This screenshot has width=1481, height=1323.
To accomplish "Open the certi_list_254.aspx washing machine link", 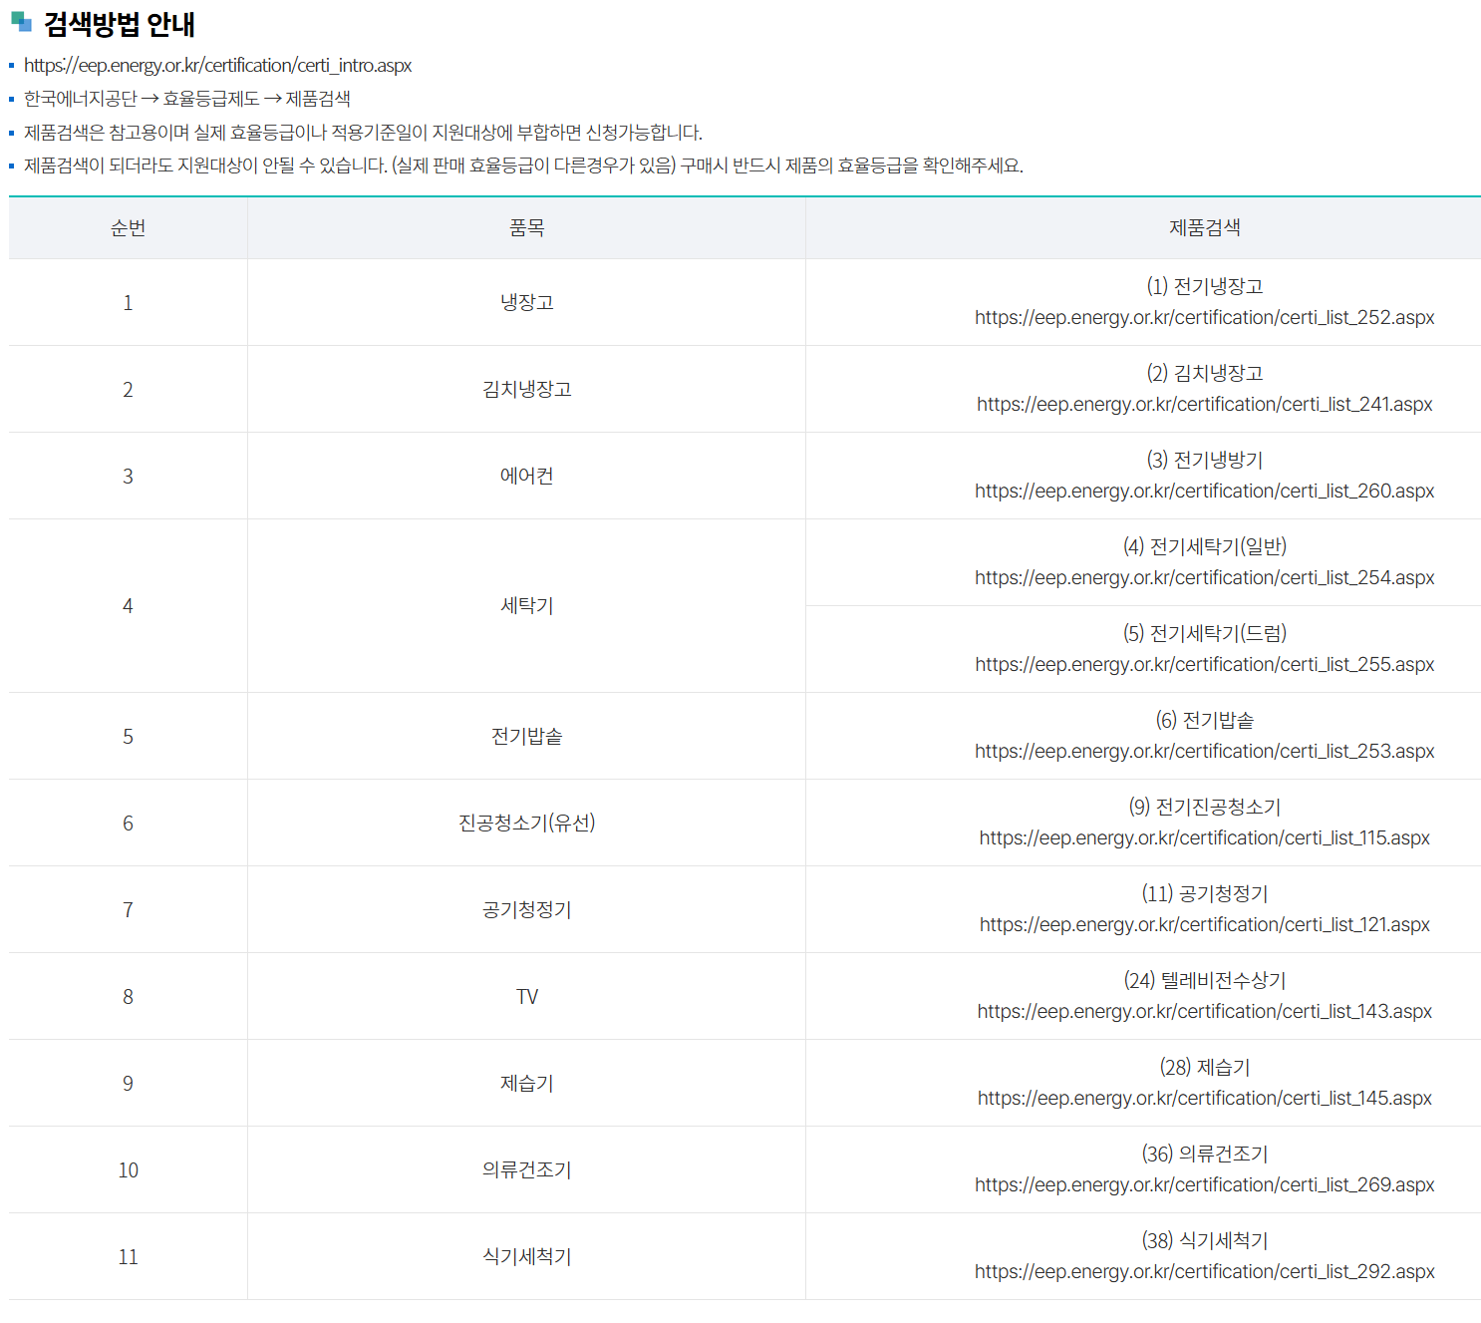I will [1204, 577].
